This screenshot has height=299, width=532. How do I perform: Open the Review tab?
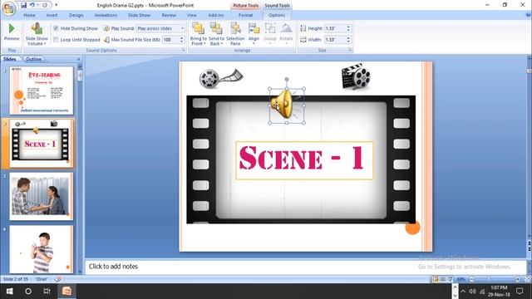point(169,15)
